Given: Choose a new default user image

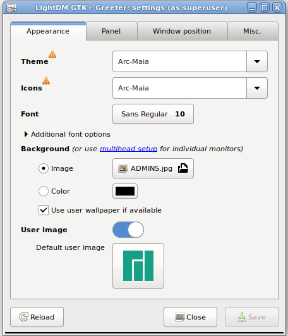Looking at the screenshot, I should (138, 266).
